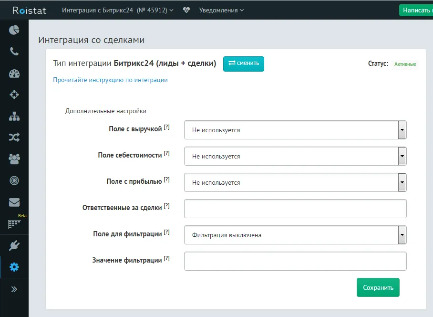Select the integrations plug icon
Image resolution: width=433 pixels, height=317 pixels.
click(x=14, y=245)
